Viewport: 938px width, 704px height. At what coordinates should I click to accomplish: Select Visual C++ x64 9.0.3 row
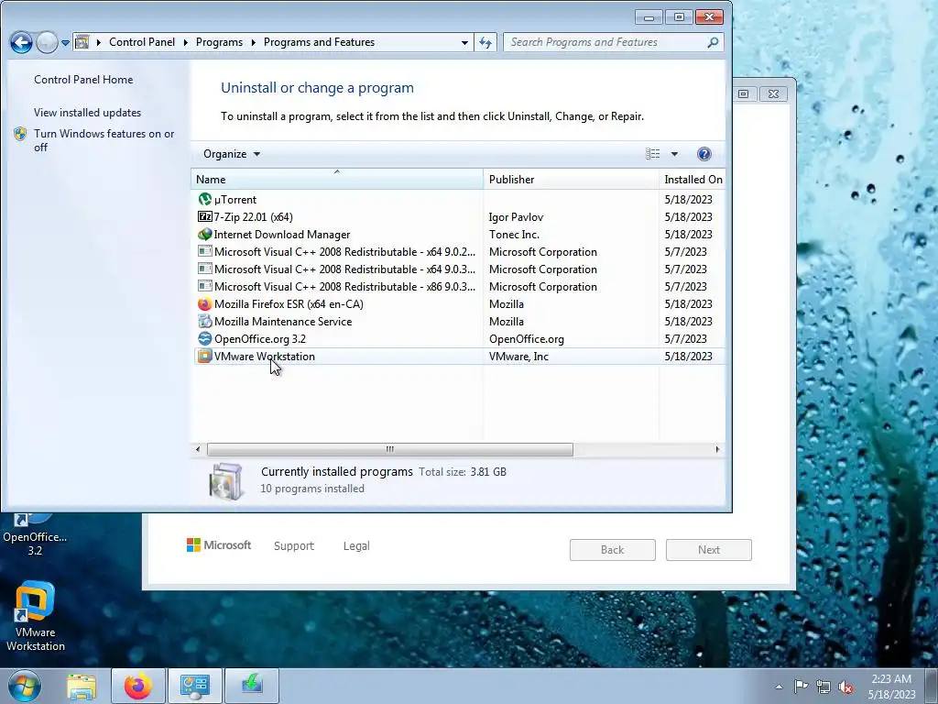459,269
